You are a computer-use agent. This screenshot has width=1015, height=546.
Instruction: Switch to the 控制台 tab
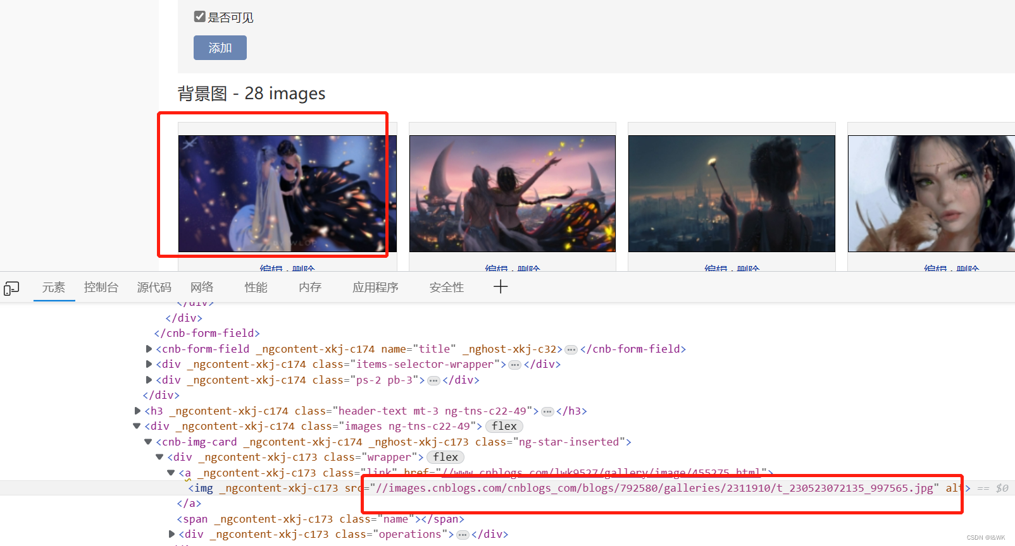tap(101, 288)
